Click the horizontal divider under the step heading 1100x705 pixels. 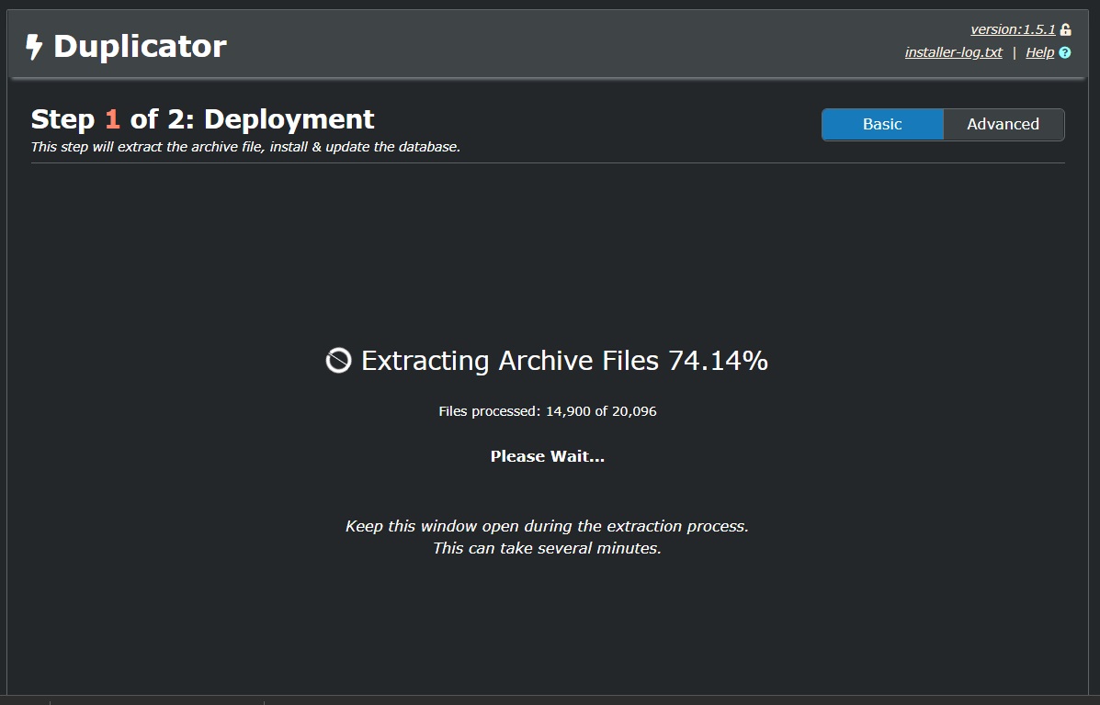548,163
